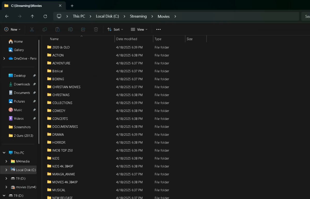
Task: Refresh the folder view
Action: point(45,16)
